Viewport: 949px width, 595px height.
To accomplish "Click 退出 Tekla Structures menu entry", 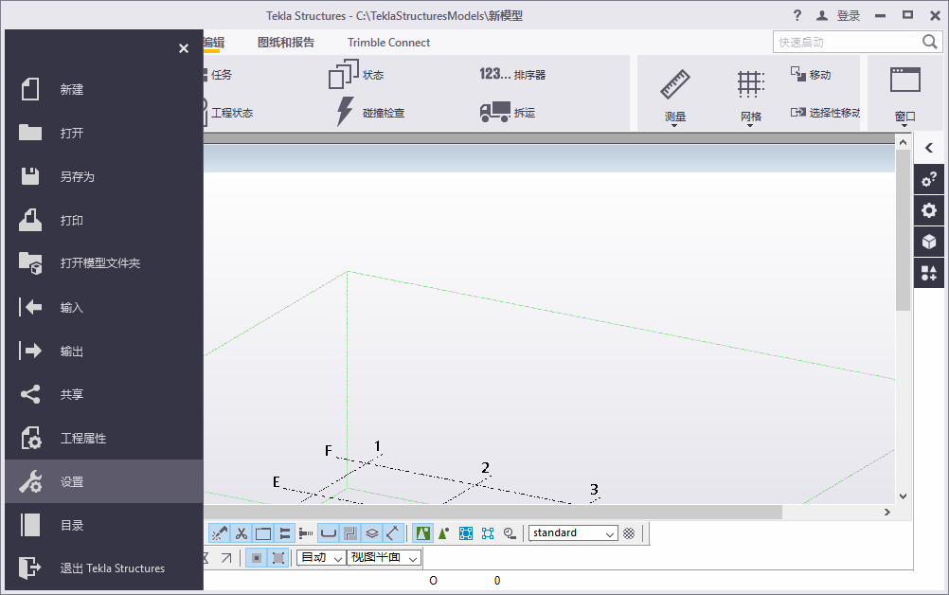I will (x=104, y=568).
